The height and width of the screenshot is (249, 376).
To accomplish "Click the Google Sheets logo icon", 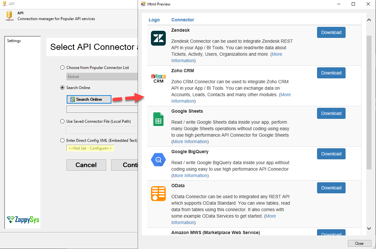I will click(x=158, y=119).
